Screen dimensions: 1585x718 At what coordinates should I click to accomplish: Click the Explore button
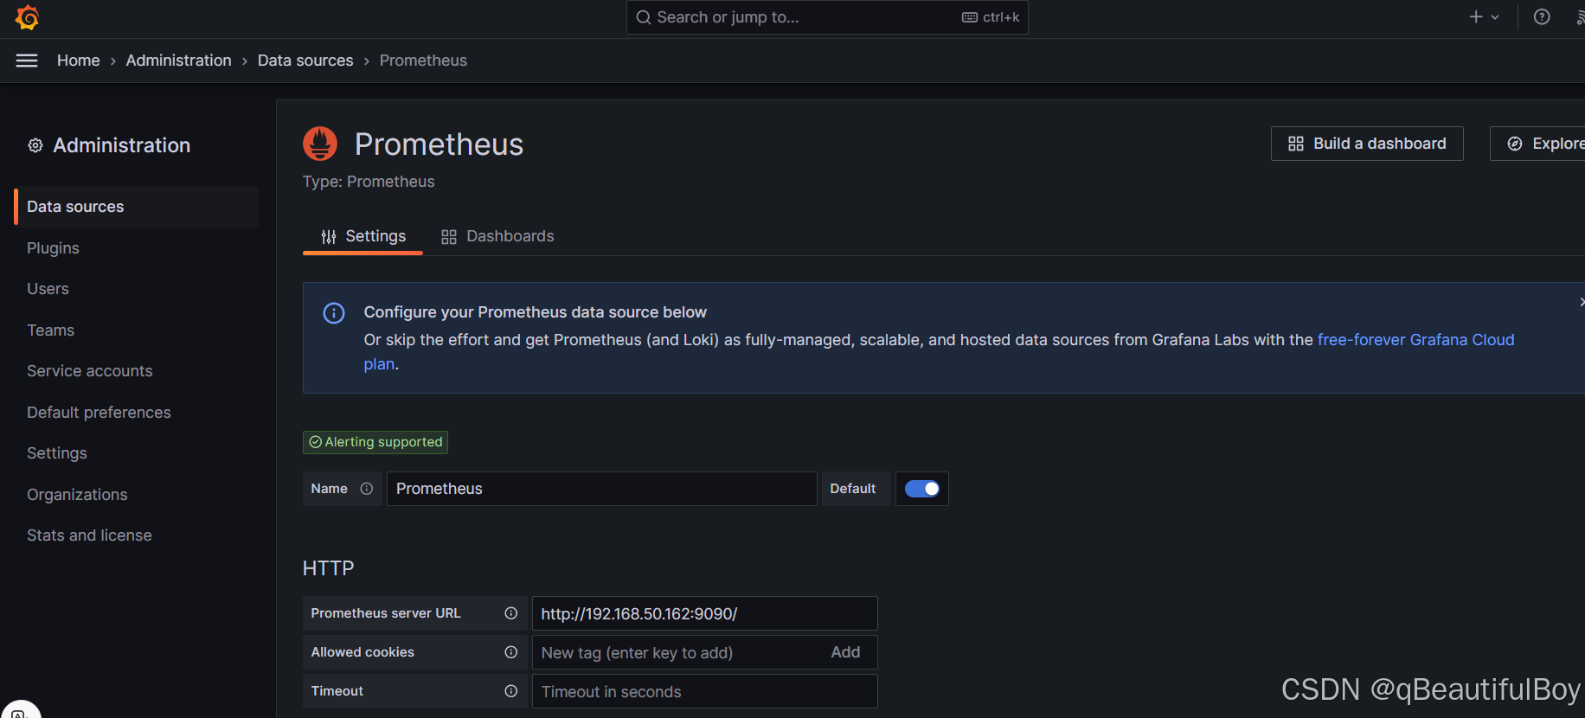point(1538,144)
